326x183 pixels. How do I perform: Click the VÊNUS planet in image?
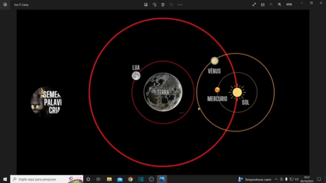click(x=214, y=61)
